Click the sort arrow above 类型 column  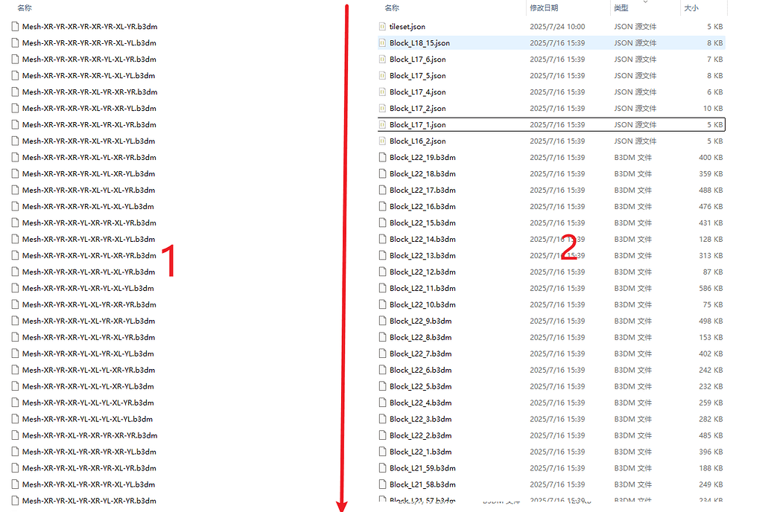(644, 2)
